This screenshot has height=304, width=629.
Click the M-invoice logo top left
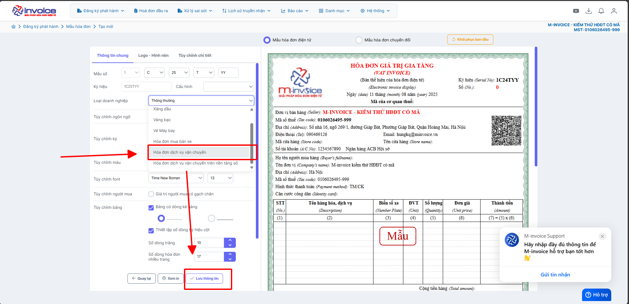click(x=34, y=11)
